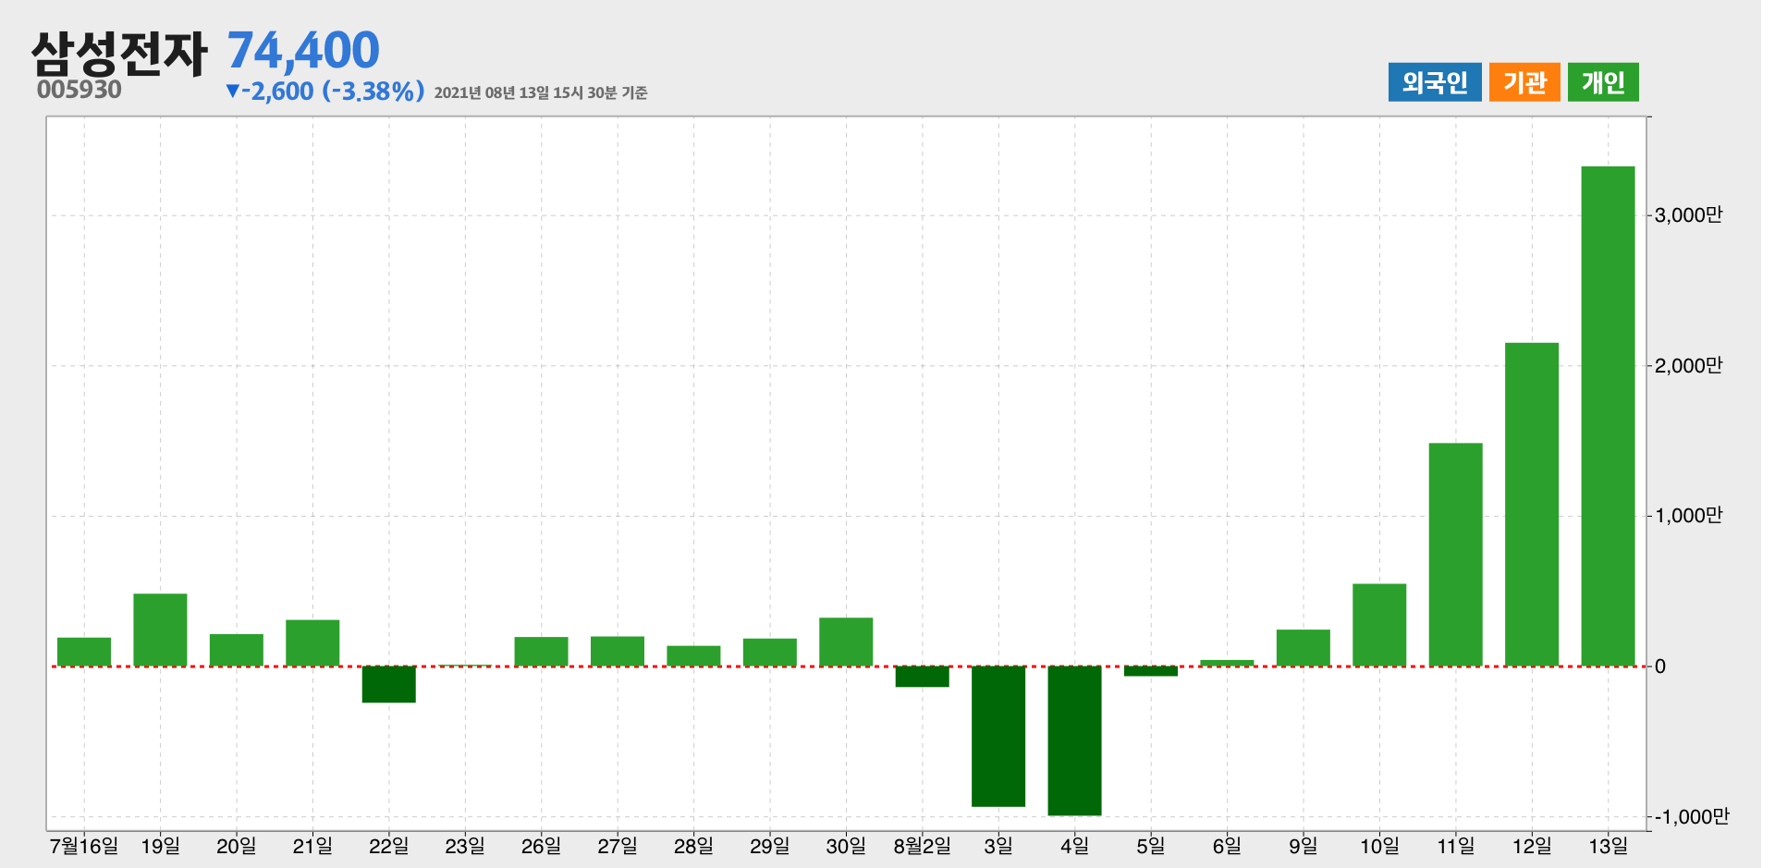The image size is (1775, 868).
Task: Click the 0 y-axis label
Action: 1660,666
